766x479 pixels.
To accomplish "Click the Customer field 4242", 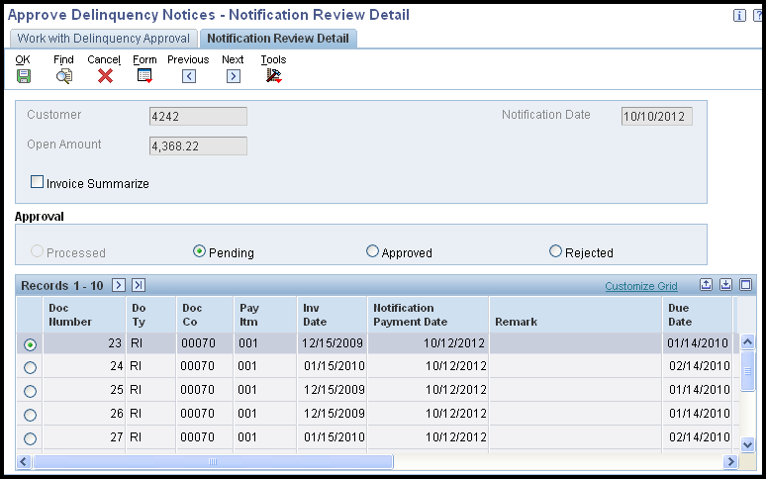I will (x=198, y=116).
